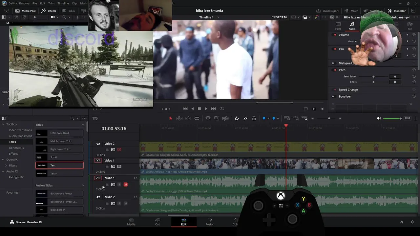Select the Text basic title

[x=59, y=166]
